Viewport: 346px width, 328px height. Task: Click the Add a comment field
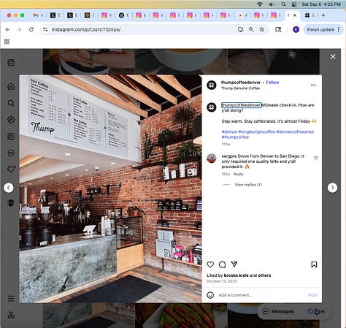261,295
